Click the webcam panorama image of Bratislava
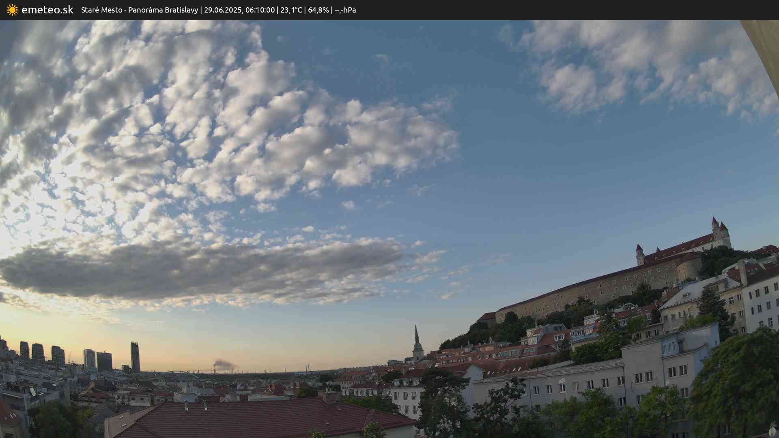Screen dimensions: 779x438 pyautogui.click(x=389, y=229)
